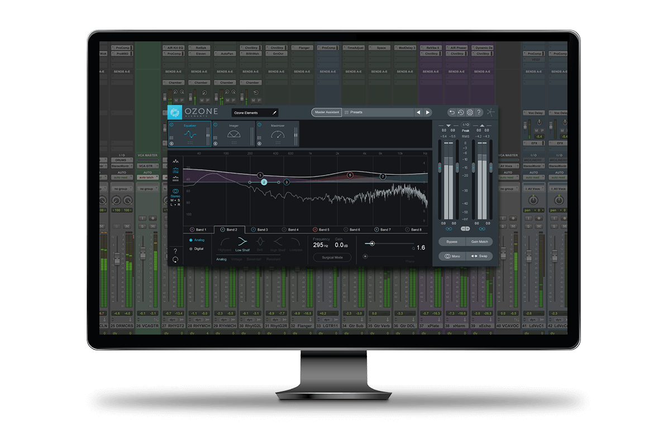The image size is (668, 424).
Task: Switch to the Band 4 tab
Action: coord(290,230)
